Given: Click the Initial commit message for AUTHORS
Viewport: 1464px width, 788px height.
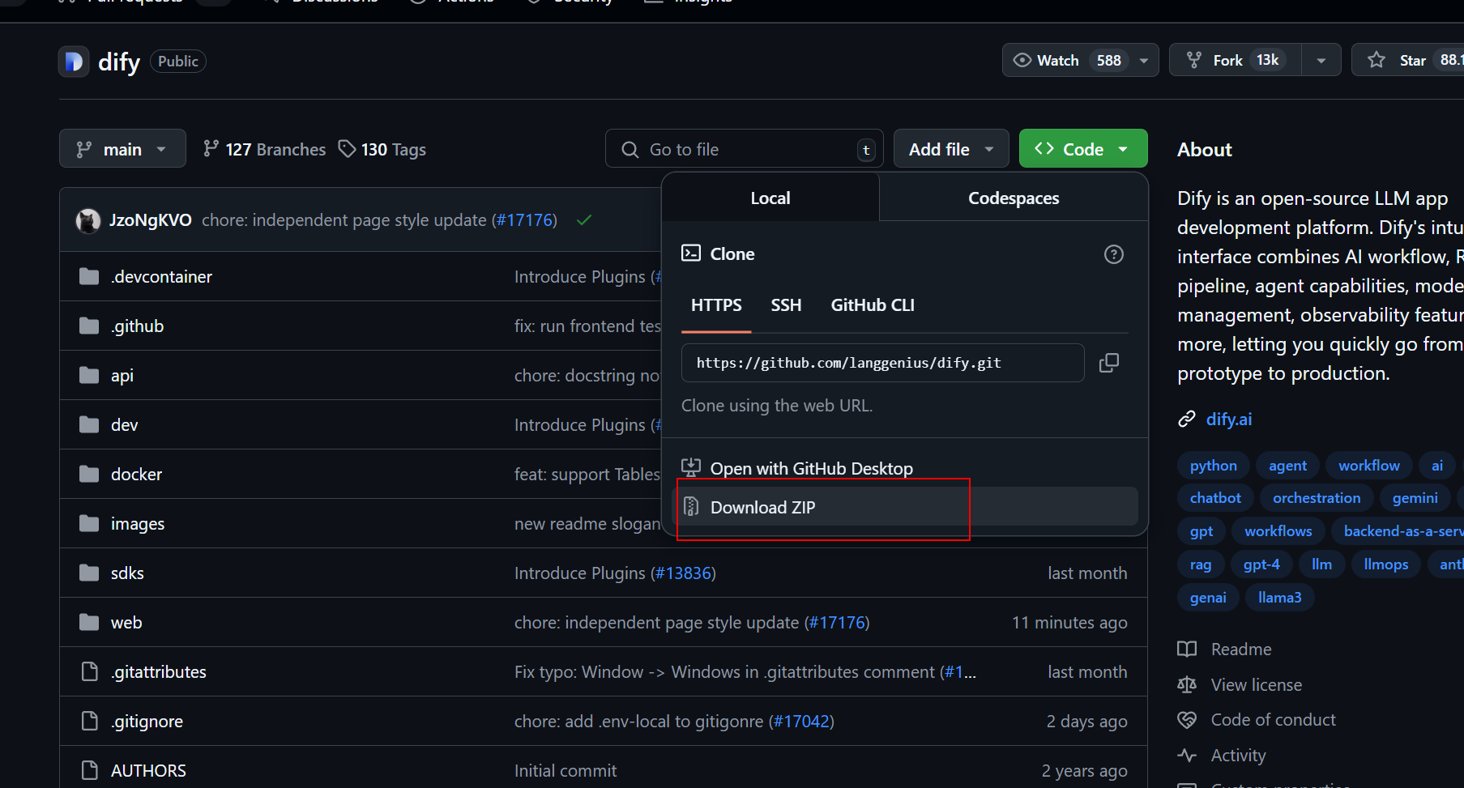Looking at the screenshot, I should tap(566, 771).
